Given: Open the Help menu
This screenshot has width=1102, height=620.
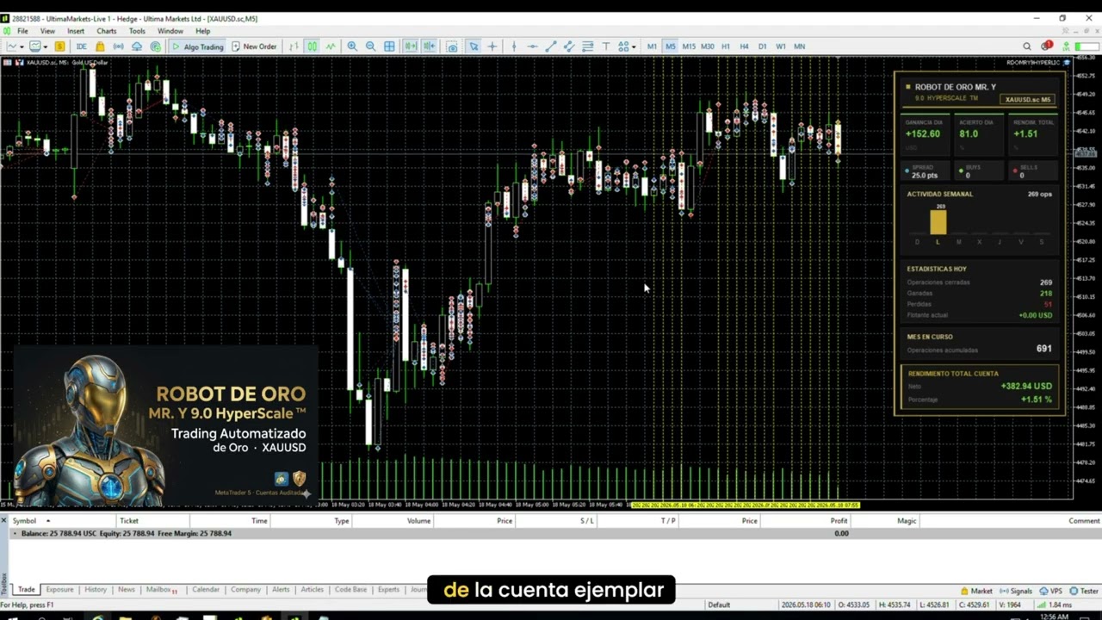Looking at the screenshot, I should [x=203, y=31].
